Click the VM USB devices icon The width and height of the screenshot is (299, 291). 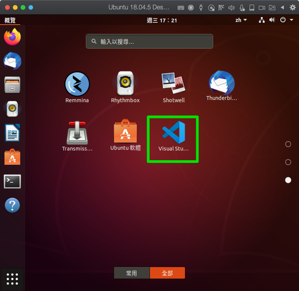(x=201, y=8)
